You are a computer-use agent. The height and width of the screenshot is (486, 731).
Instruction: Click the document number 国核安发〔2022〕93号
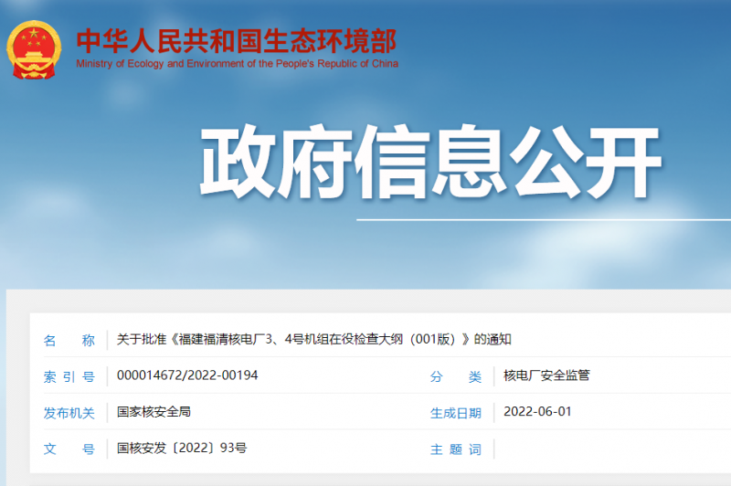tap(182, 449)
